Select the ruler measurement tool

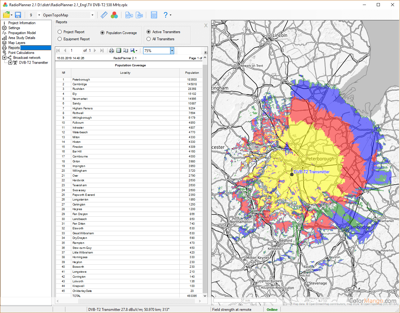pos(104,15)
